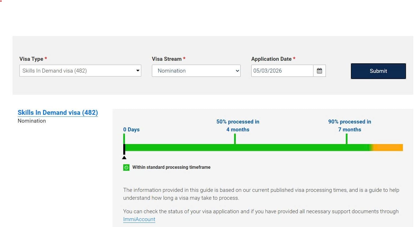Click the black triangle position marker
Image resolution: width=417 pixels, height=227 pixels.
click(124, 157)
